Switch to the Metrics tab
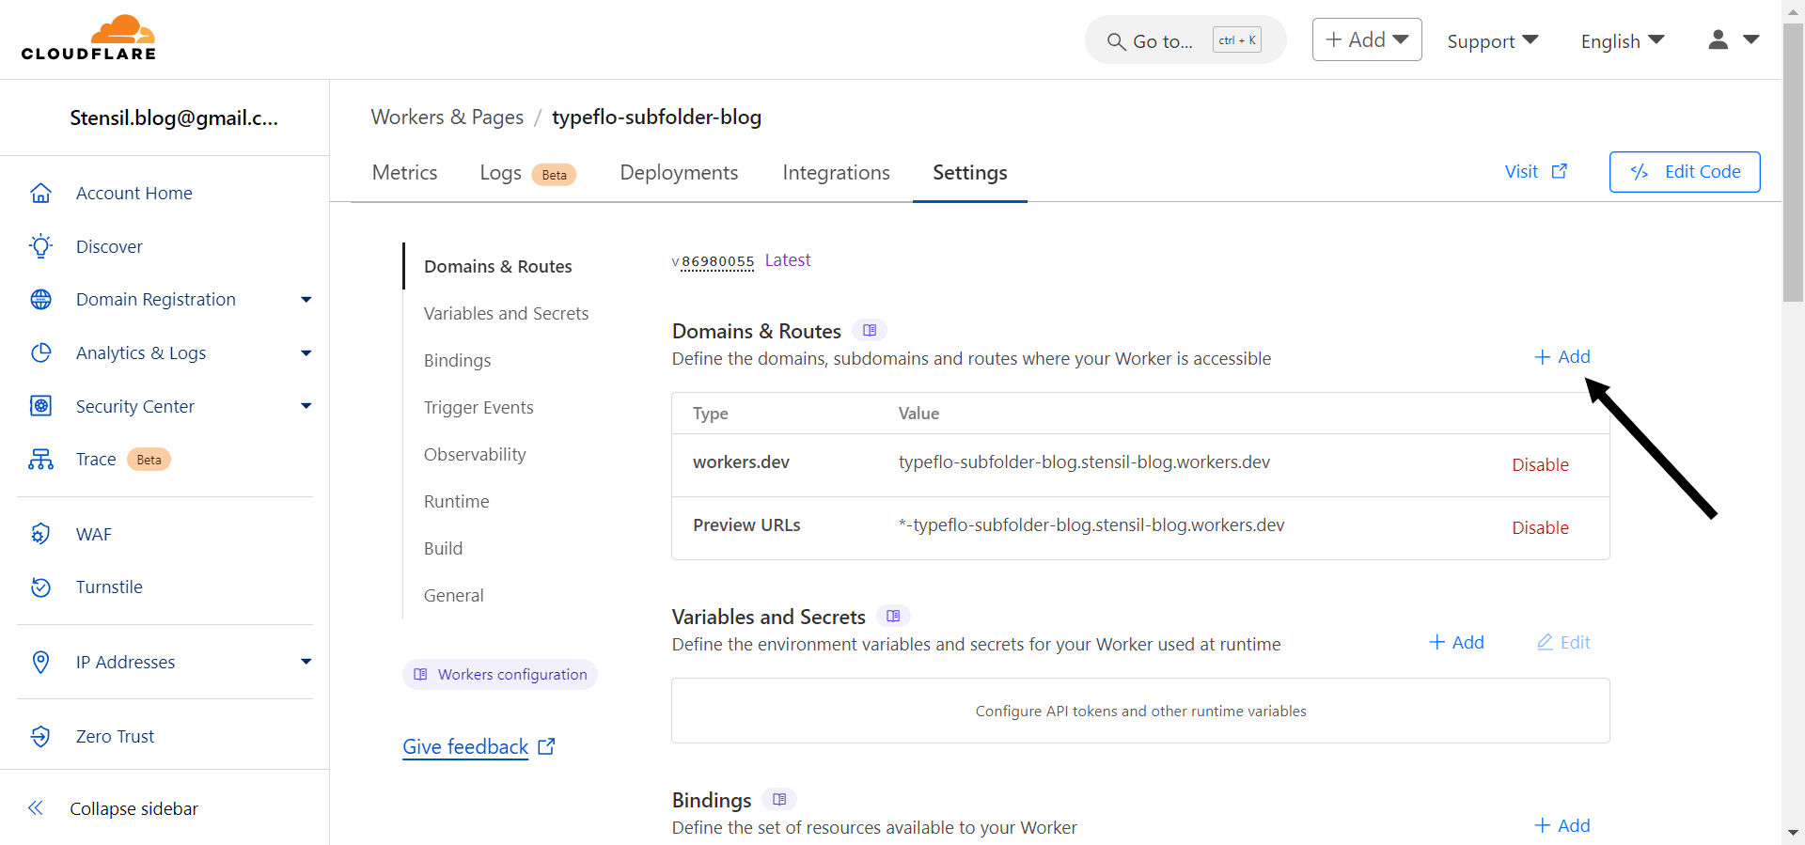Image resolution: width=1805 pixels, height=845 pixels. click(404, 173)
